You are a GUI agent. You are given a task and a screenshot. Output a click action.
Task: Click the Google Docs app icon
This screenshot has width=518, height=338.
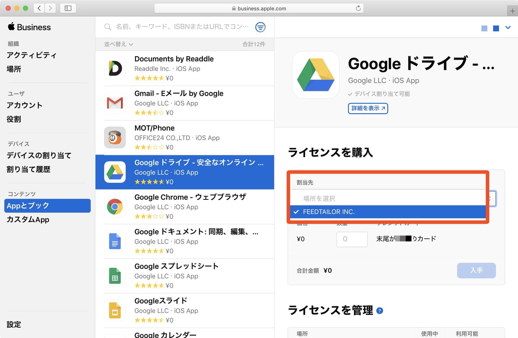[x=115, y=241]
